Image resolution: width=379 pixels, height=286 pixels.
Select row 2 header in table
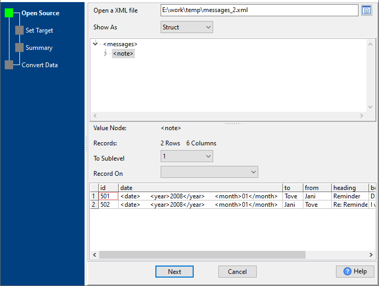[94, 205]
